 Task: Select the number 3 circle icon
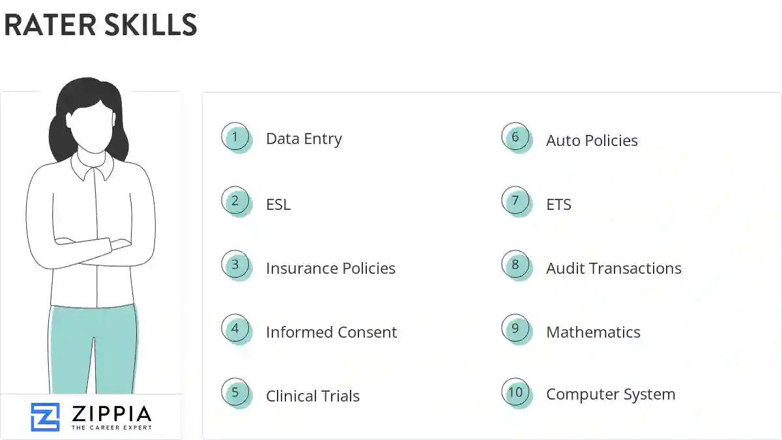(x=236, y=265)
